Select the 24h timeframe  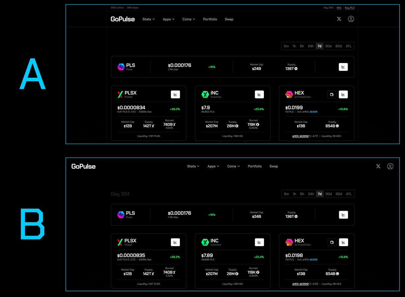310,46
